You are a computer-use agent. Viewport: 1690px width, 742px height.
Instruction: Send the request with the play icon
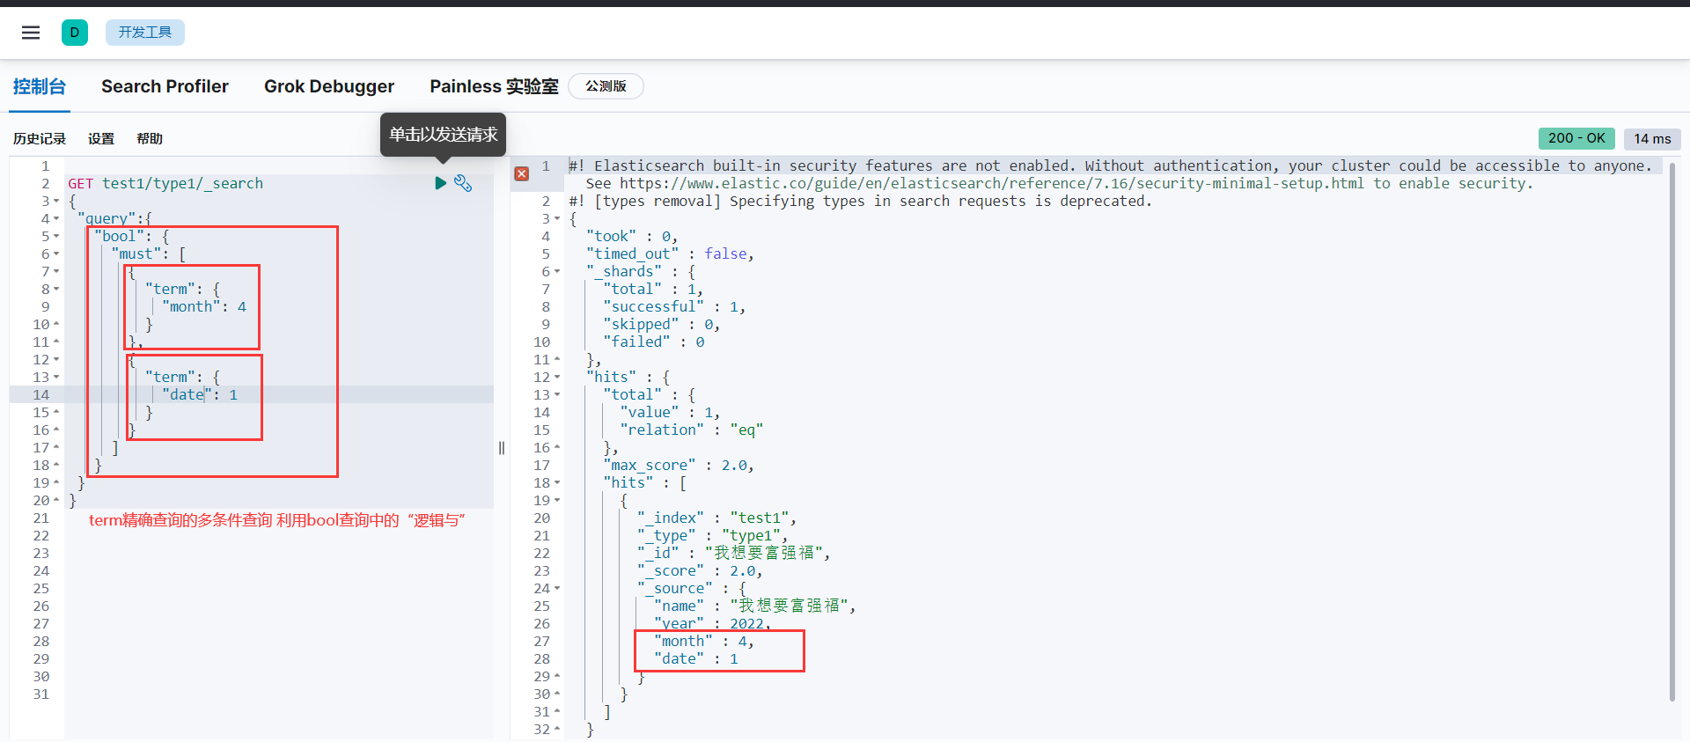pos(440,183)
